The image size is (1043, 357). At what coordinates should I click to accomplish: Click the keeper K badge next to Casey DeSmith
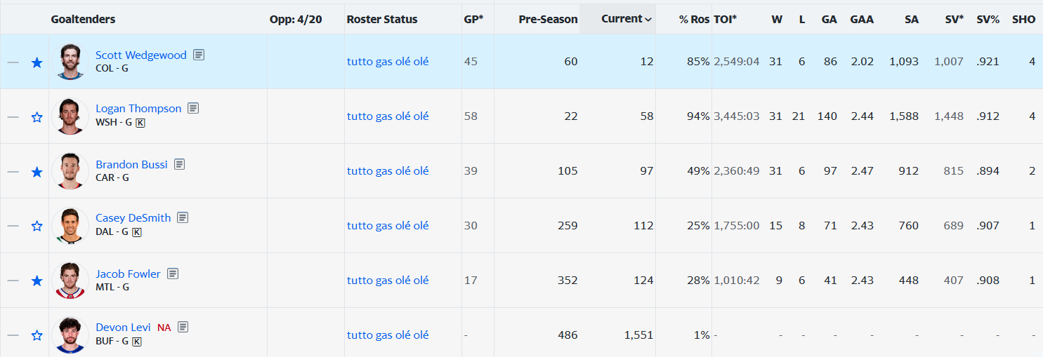137,232
